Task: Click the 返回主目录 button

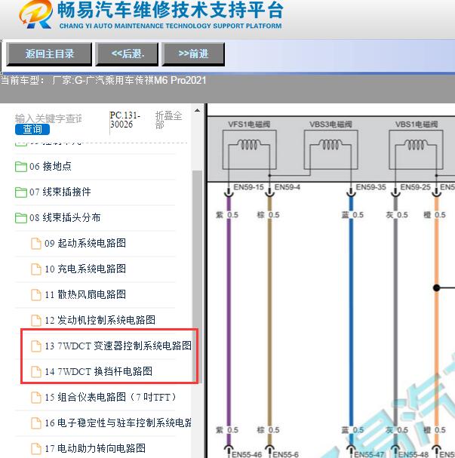Action: click(49, 54)
